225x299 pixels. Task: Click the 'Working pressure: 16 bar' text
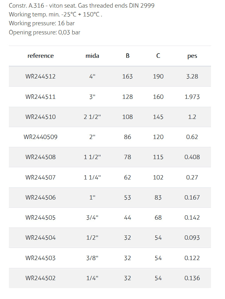[42, 23]
